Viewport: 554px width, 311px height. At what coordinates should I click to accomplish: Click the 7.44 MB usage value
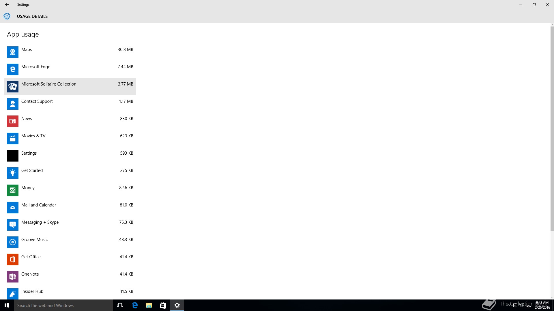pyautogui.click(x=126, y=67)
